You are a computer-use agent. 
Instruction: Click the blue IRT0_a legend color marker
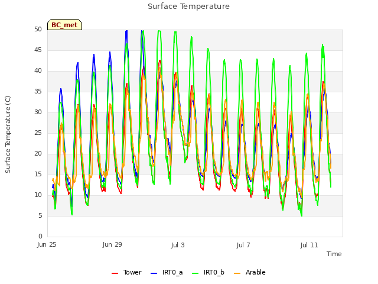154,273
